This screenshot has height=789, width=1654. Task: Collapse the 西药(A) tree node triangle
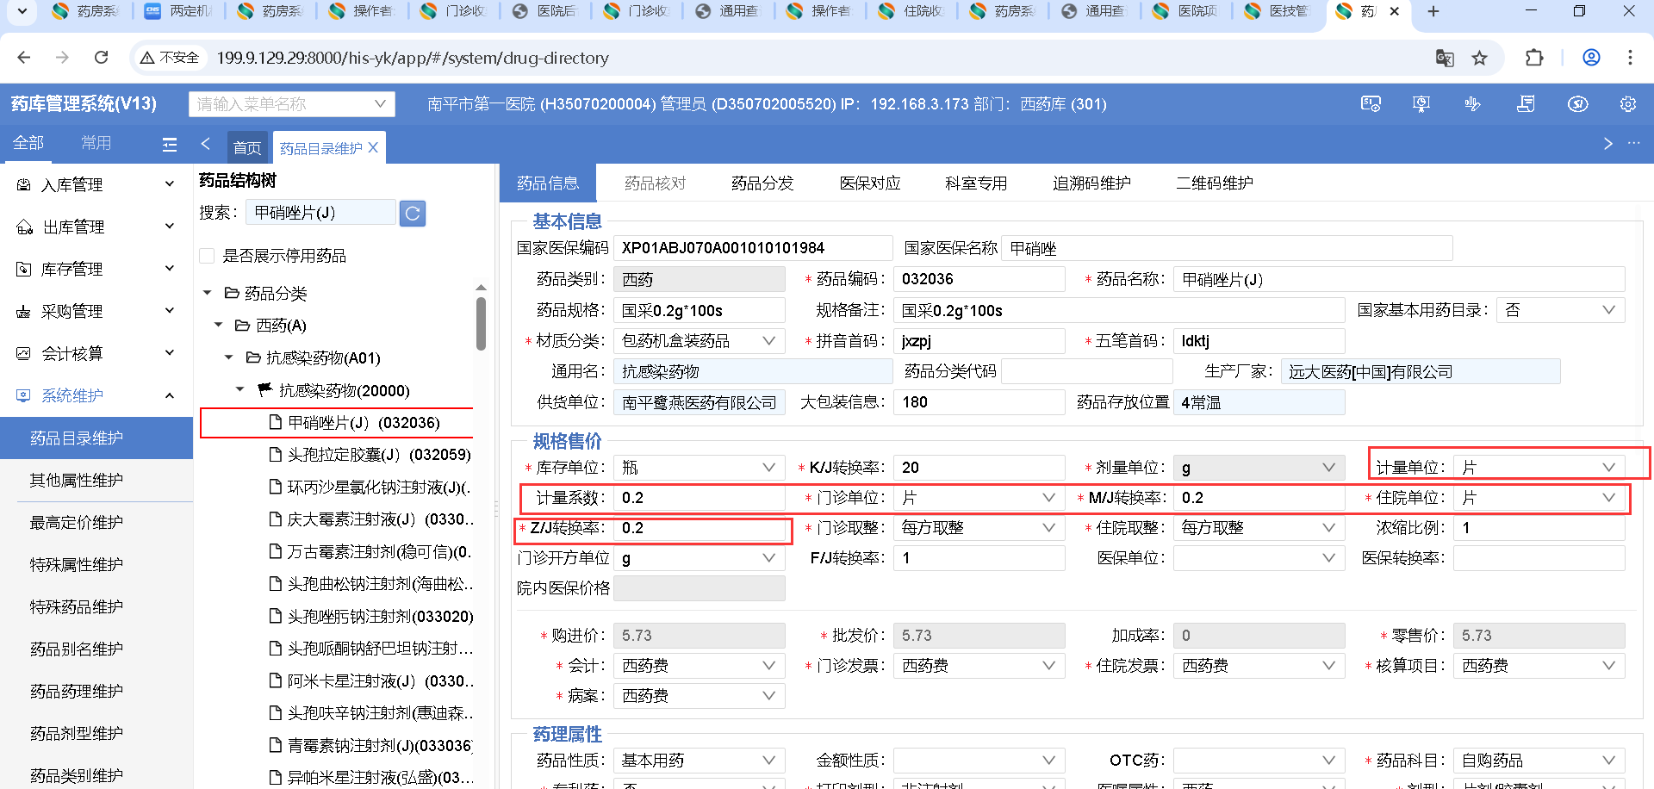(x=219, y=326)
